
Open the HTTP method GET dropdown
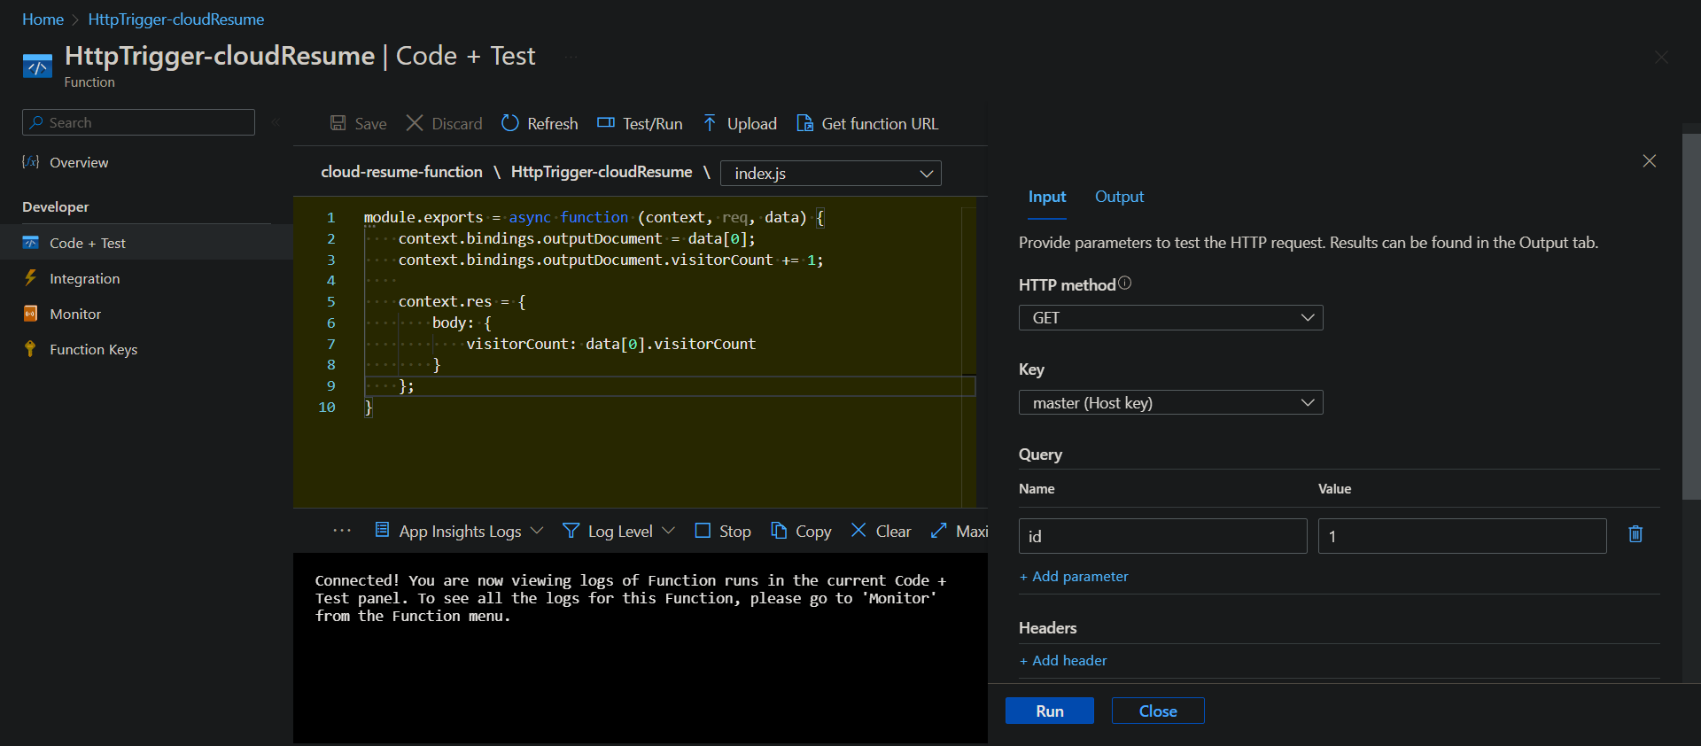click(x=1170, y=317)
